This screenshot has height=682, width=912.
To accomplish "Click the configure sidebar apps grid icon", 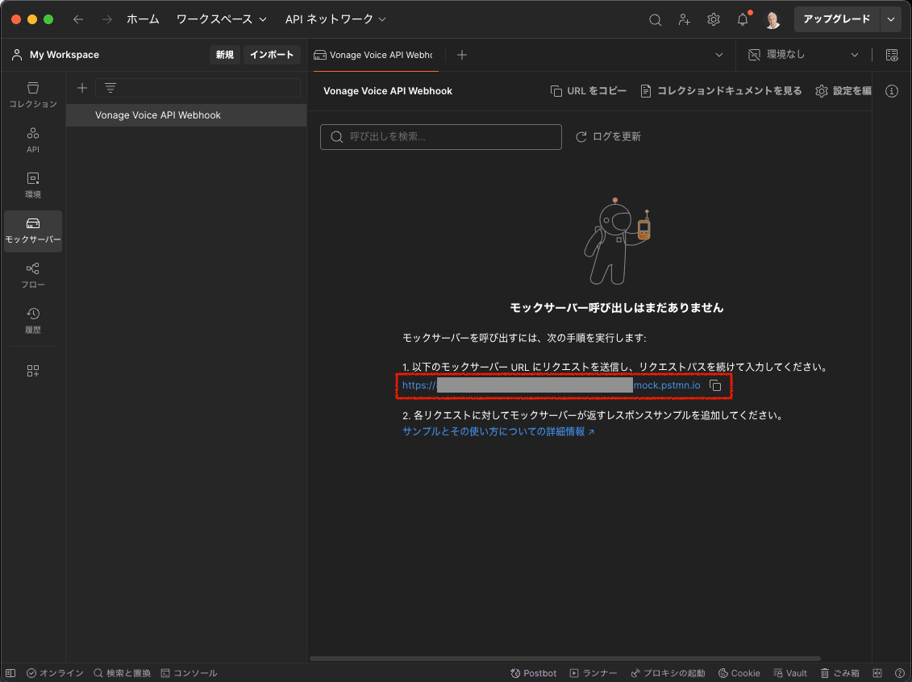I will click(32, 371).
